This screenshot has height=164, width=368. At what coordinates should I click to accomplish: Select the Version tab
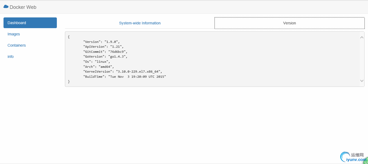coord(289,23)
